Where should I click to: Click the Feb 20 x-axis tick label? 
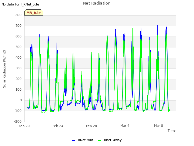(x=24, y=126)
